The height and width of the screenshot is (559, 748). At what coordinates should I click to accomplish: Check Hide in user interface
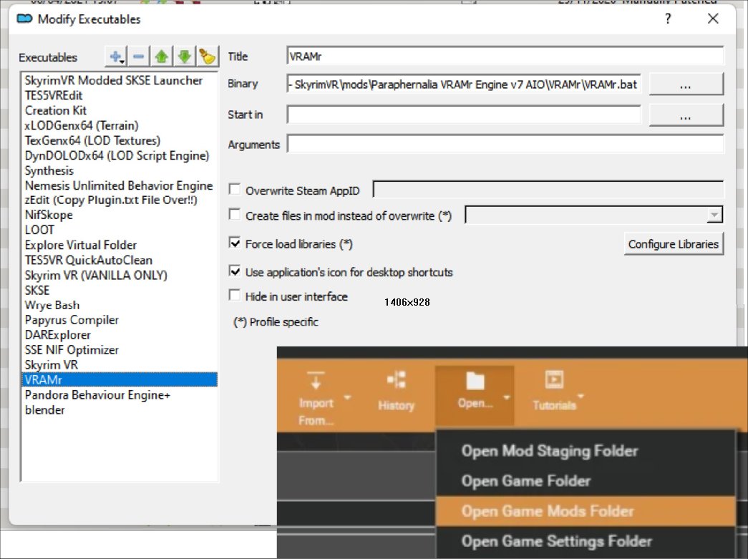pyautogui.click(x=235, y=295)
